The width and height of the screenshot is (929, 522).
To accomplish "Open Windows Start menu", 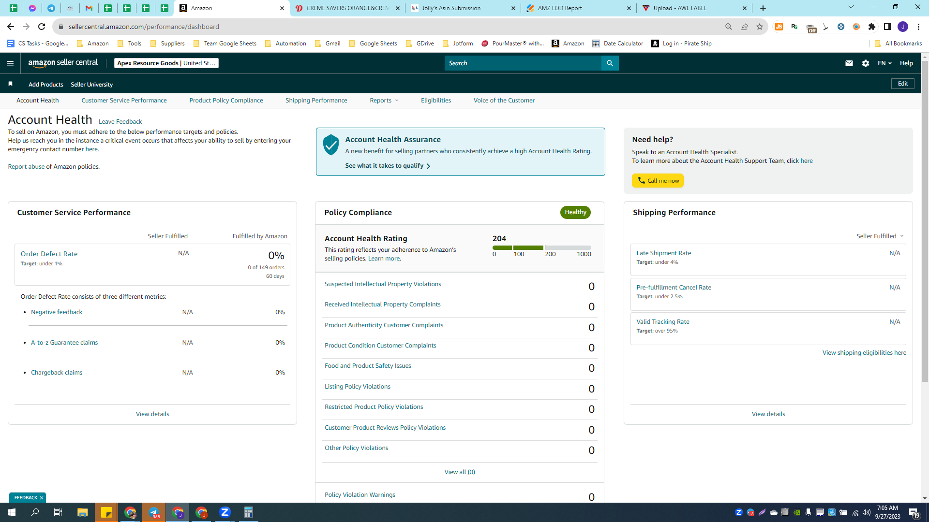I will coord(12,512).
